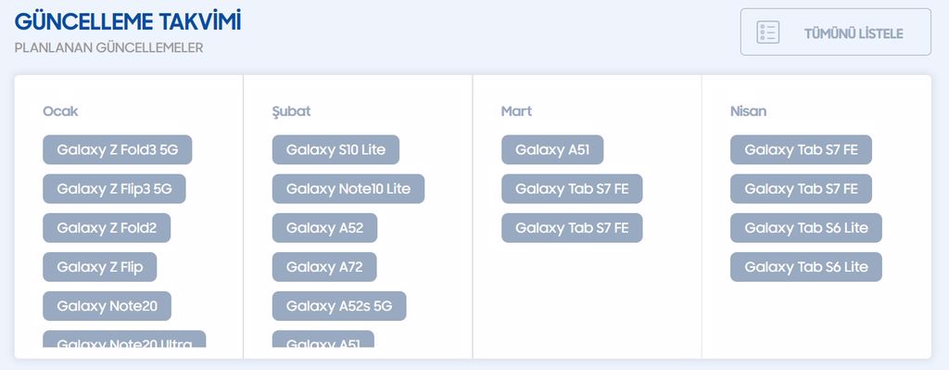This screenshot has height=370, width=949.
Task: Click the Şubat month heading
Action: pyautogui.click(x=291, y=111)
